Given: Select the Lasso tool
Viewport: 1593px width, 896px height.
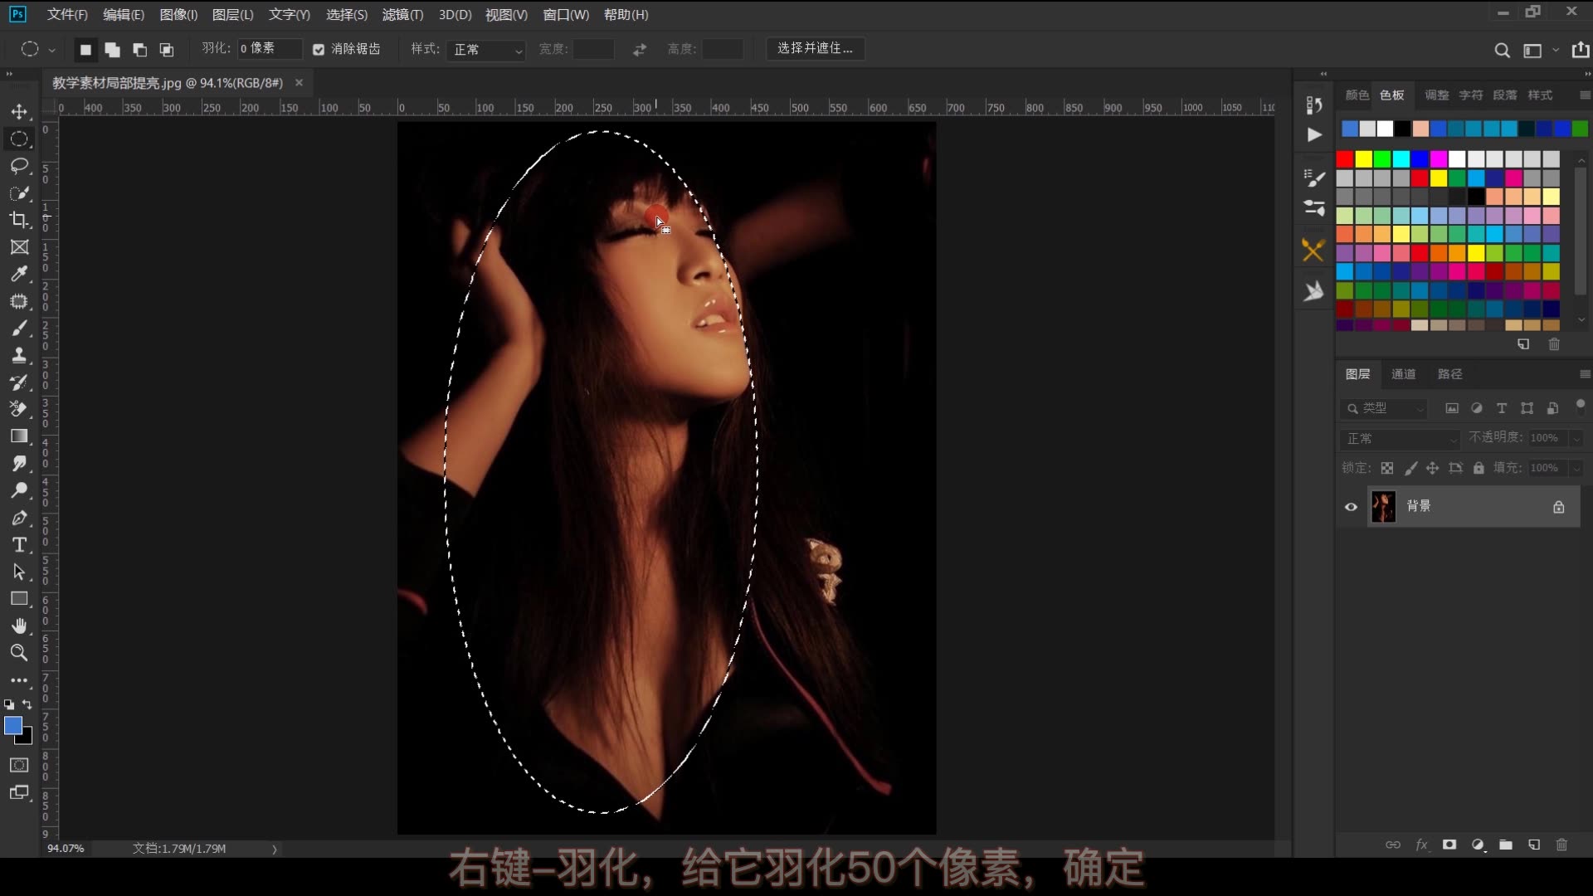Looking at the screenshot, I should pyautogui.click(x=18, y=166).
